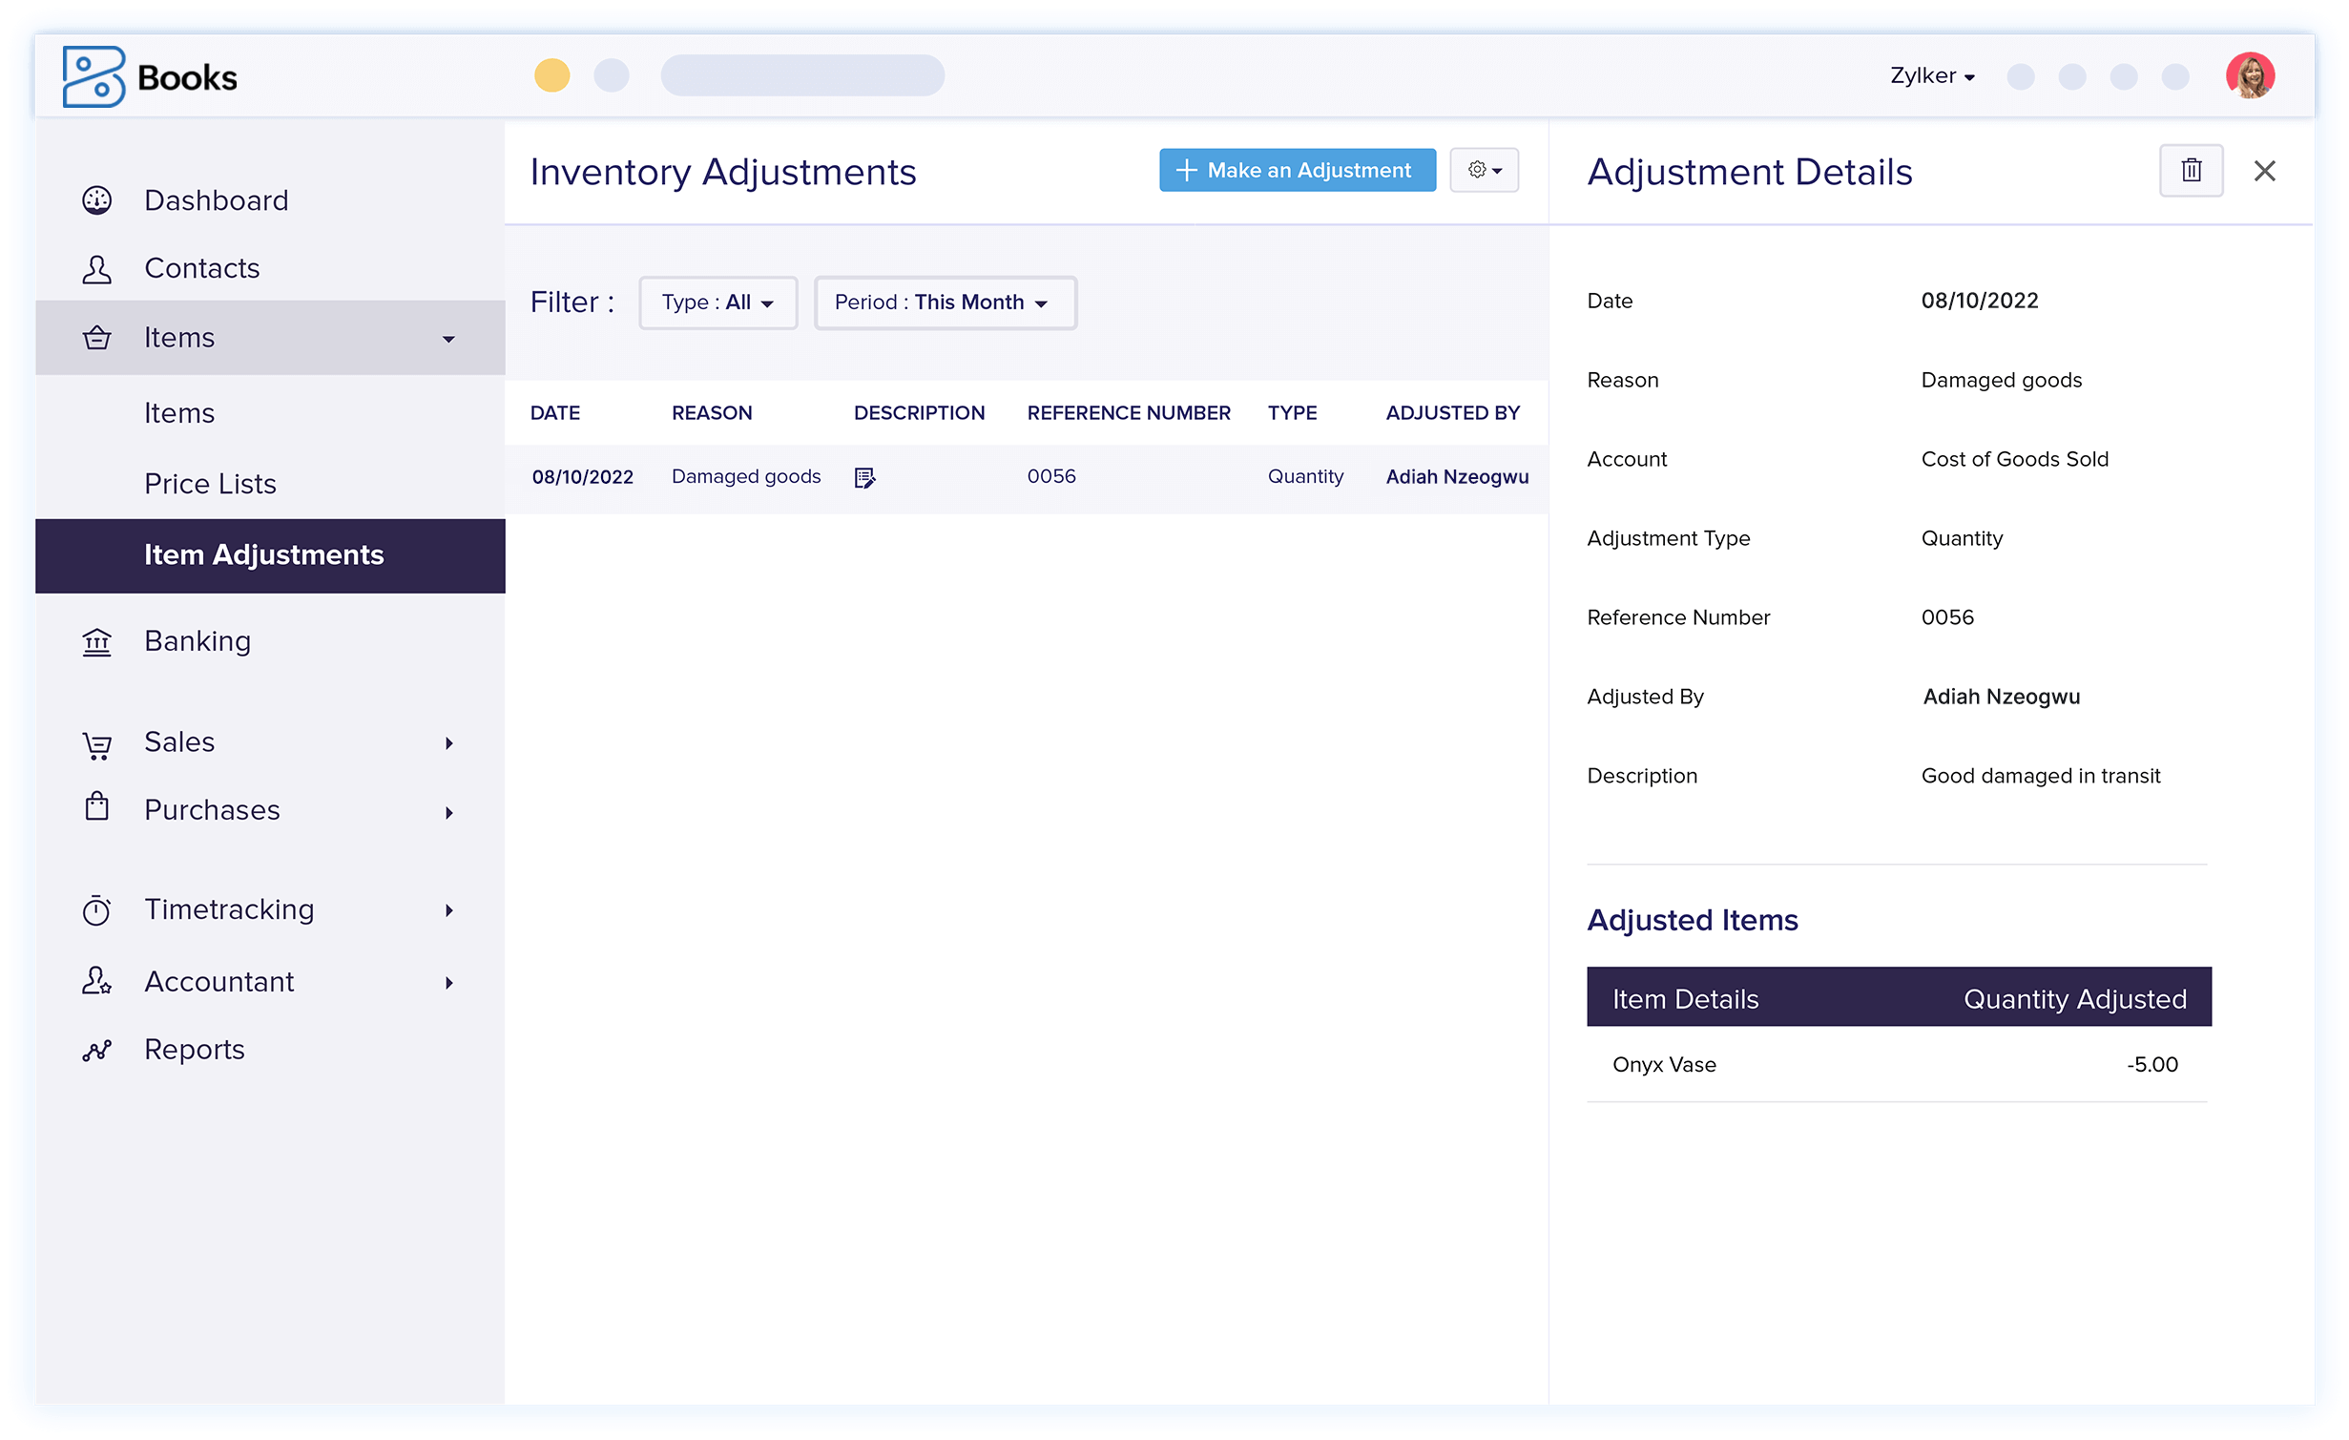The width and height of the screenshot is (2349, 1440).
Task: Open the Type filter dropdown
Action: (x=717, y=303)
